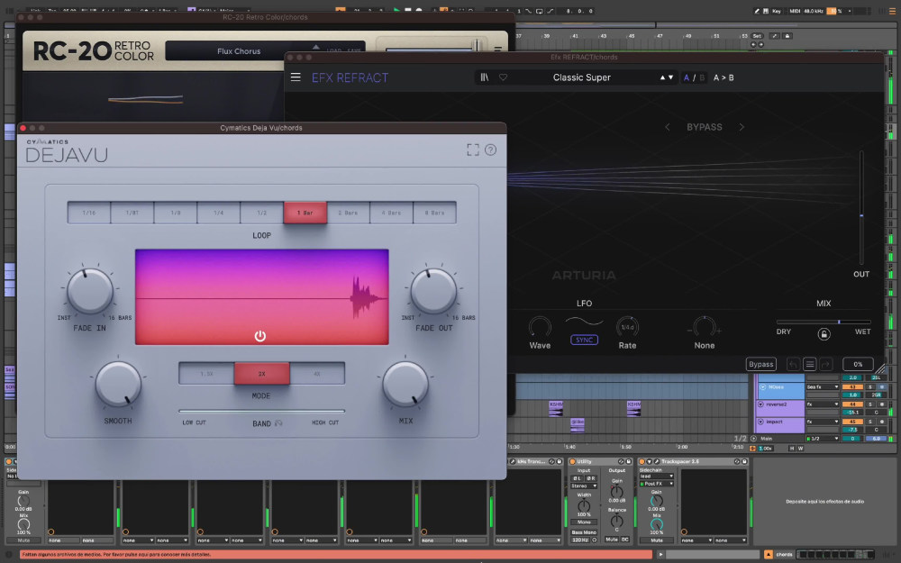Toggle Utility DC filter switch
This screenshot has height=563, width=901.
(x=624, y=540)
